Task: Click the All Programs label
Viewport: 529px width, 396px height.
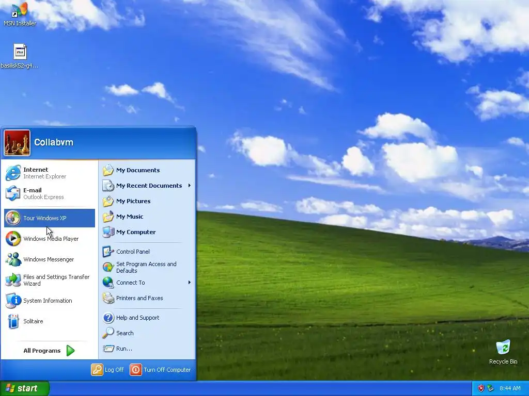Action: [42, 351]
